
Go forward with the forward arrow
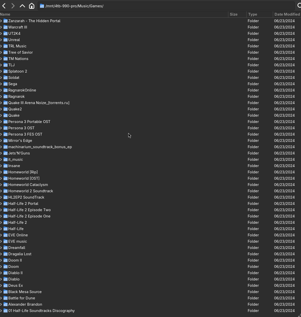(13, 6)
